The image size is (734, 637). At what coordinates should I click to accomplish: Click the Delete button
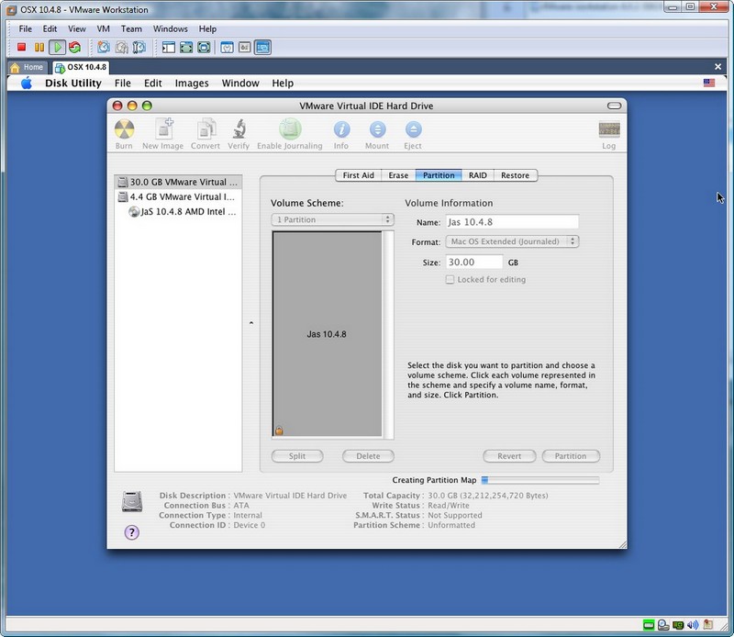click(x=369, y=456)
